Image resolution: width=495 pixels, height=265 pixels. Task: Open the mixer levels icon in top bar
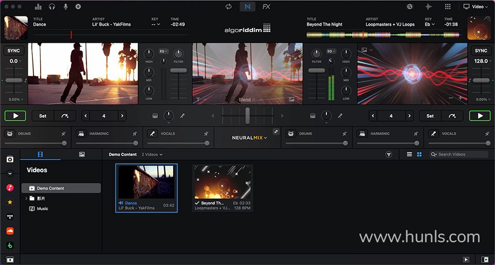click(x=38, y=7)
